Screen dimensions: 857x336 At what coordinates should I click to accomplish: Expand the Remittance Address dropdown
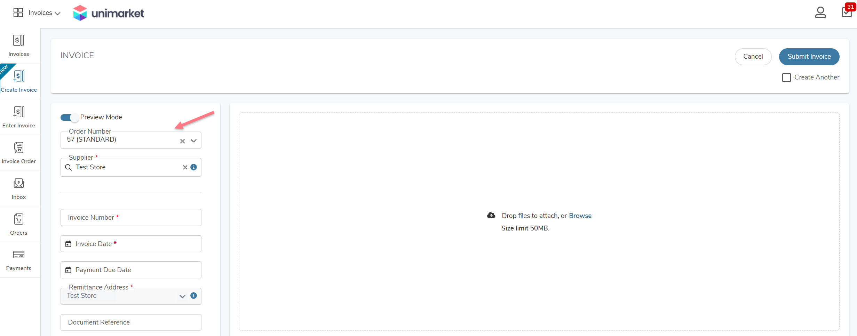point(182,296)
